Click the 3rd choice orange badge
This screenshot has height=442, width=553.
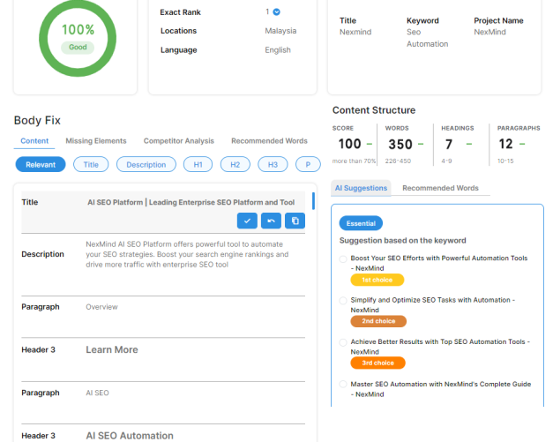click(x=377, y=363)
